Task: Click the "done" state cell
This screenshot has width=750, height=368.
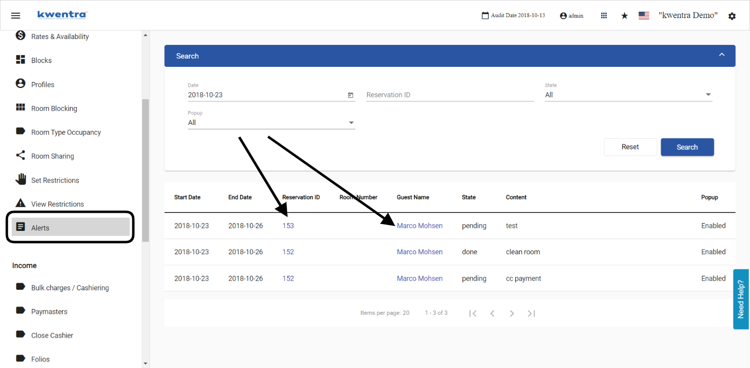Action: [x=469, y=252]
